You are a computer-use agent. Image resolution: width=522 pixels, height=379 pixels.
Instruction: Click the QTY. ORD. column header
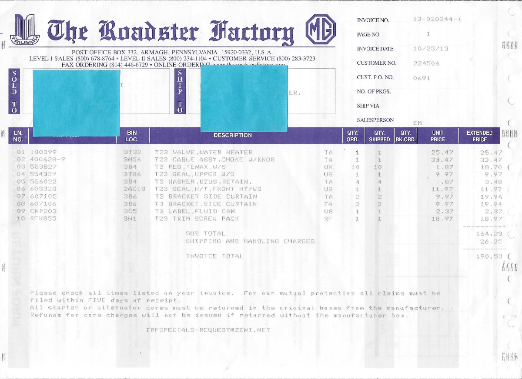tap(352, 136)
